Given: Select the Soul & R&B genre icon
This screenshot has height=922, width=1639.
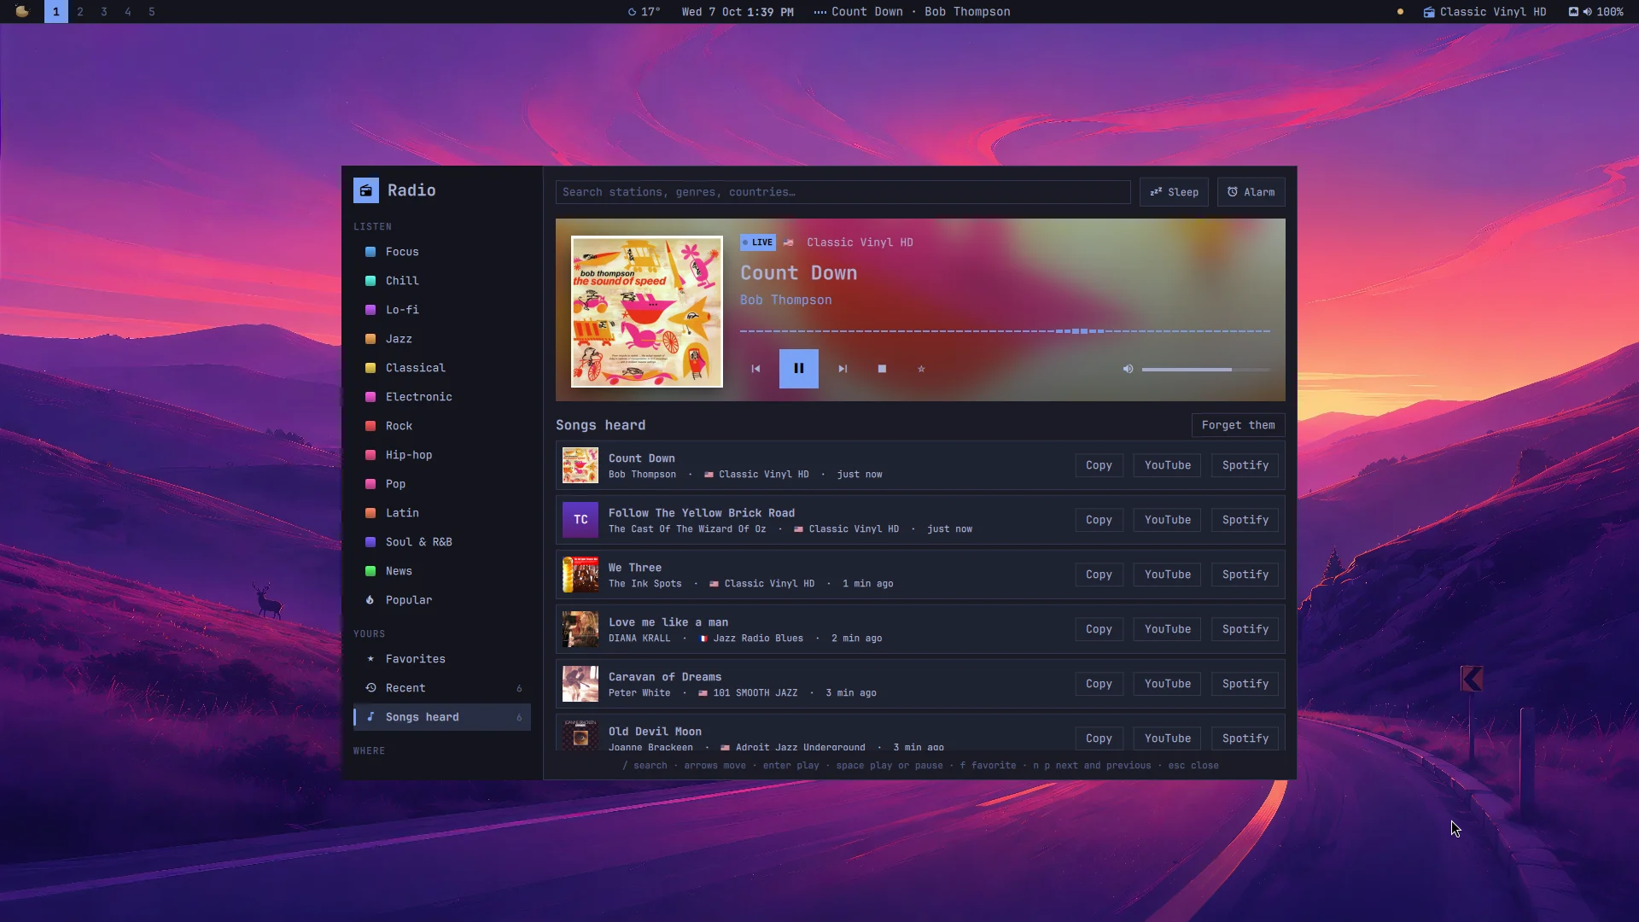Looking at the screenshot, I should tap(370, 542).
